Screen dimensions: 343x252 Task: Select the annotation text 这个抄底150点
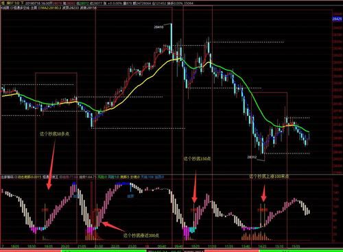pos(197,159)
